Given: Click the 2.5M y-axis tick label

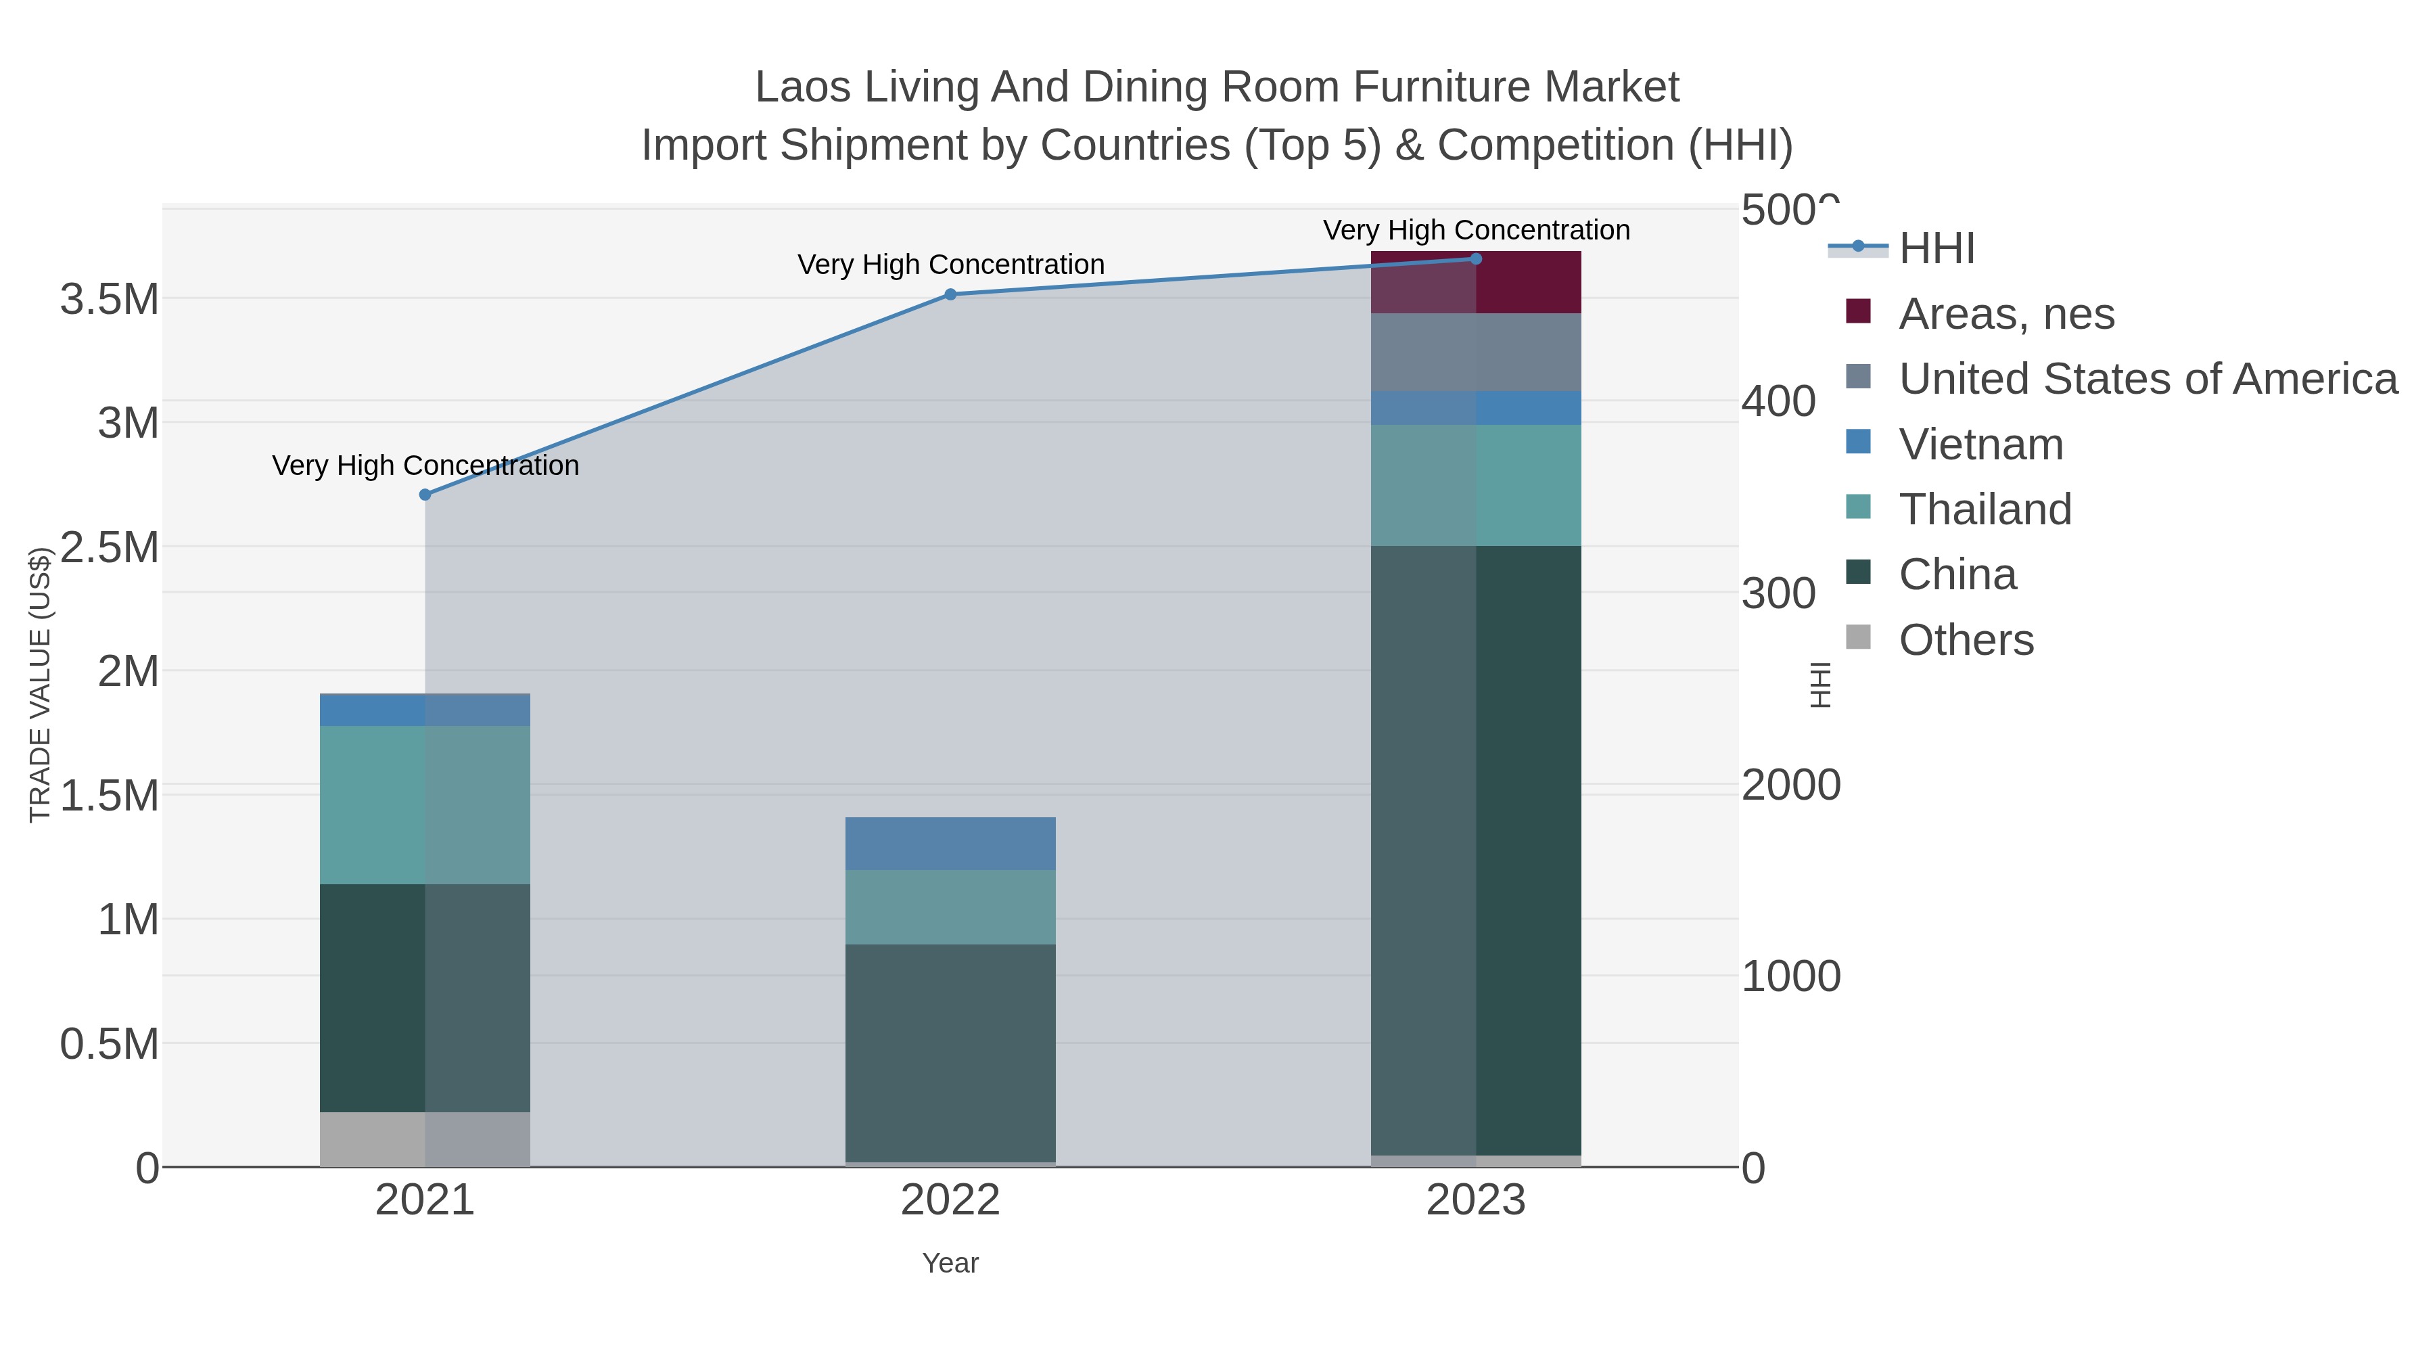Looking at the screenshot, I should coord(110,547).
